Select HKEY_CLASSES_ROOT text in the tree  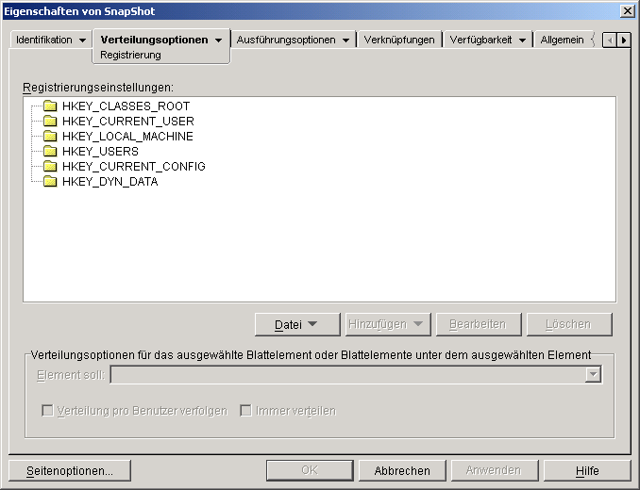[x=126, y=106]
